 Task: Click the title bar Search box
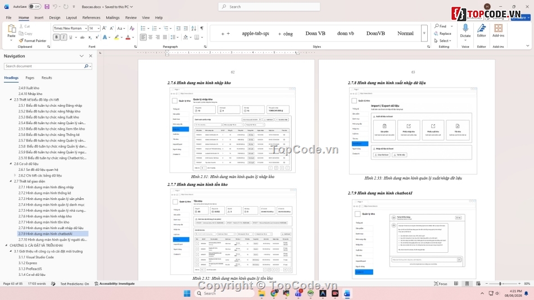click(x=269, y=7)
